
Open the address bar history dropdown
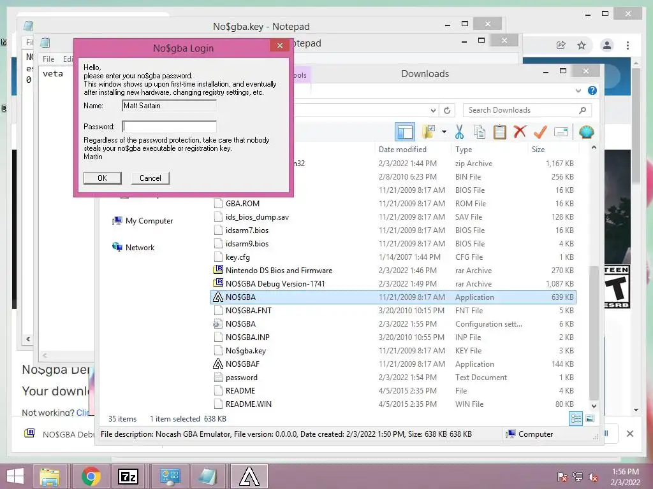coord(433,111)
